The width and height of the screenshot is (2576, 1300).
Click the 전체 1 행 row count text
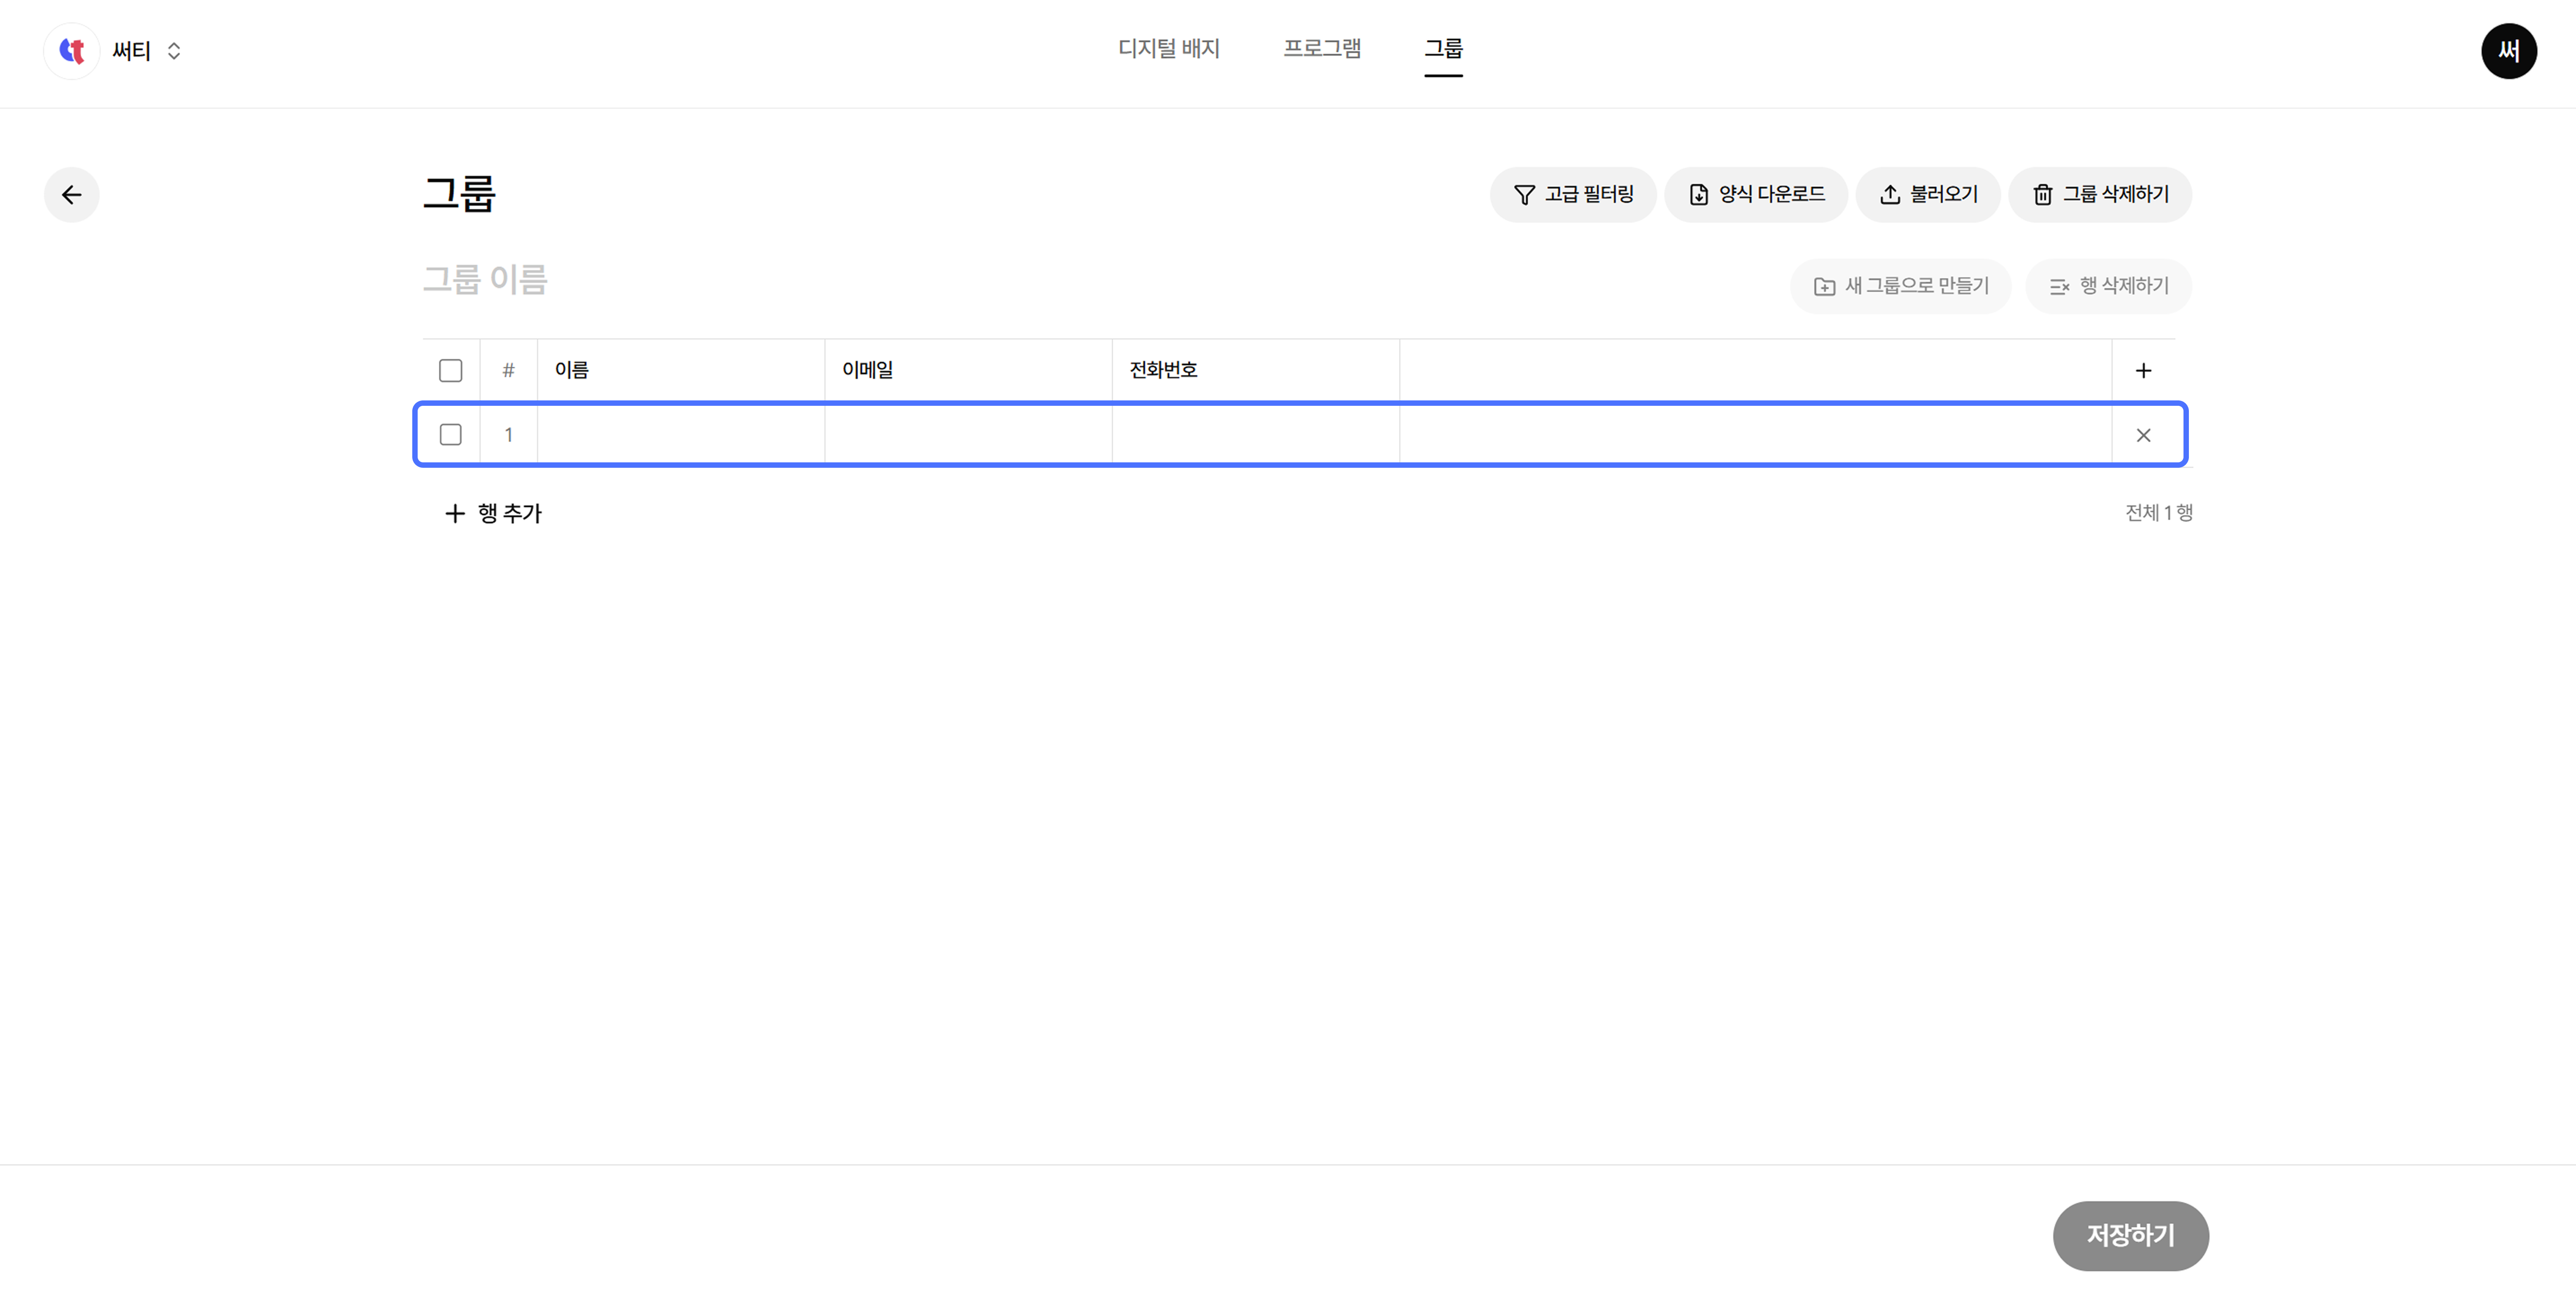click(2158, 513)
